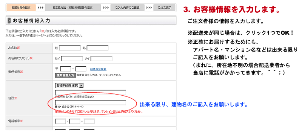302x139 pixels.
Task: Click the ※配送先が同じ場合は note text
Action: tap(240, 33)
